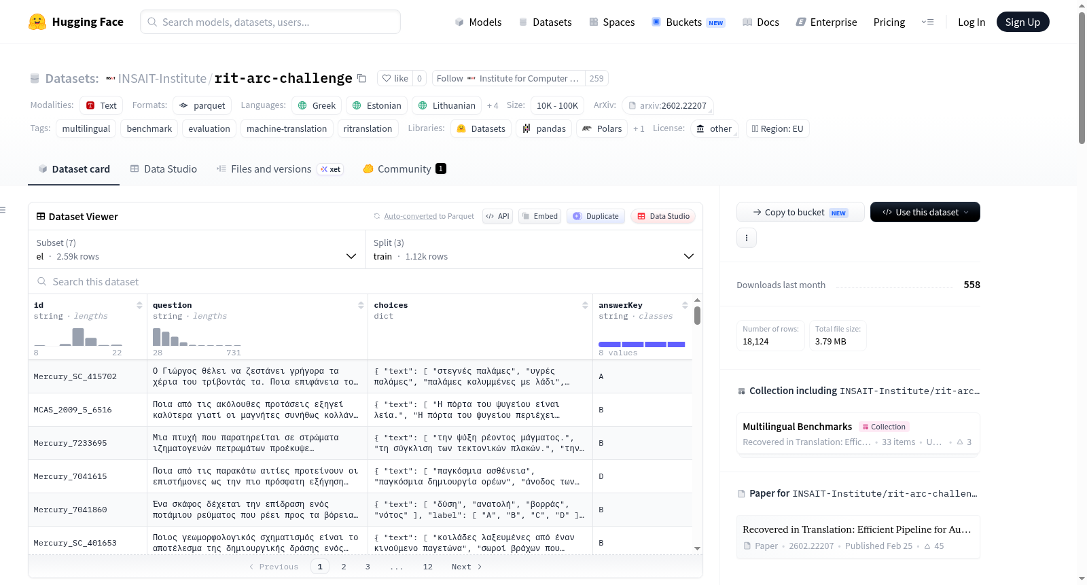Like this dataset with the heart button

point(395,78)
